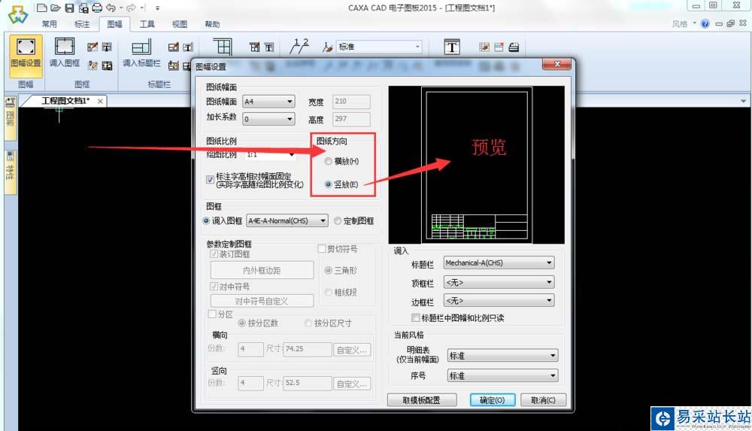Image resolution: width=752 pixels, height=431 pixels.
Task: Click the 取消(C) button
Action: (x=544, y=400)
